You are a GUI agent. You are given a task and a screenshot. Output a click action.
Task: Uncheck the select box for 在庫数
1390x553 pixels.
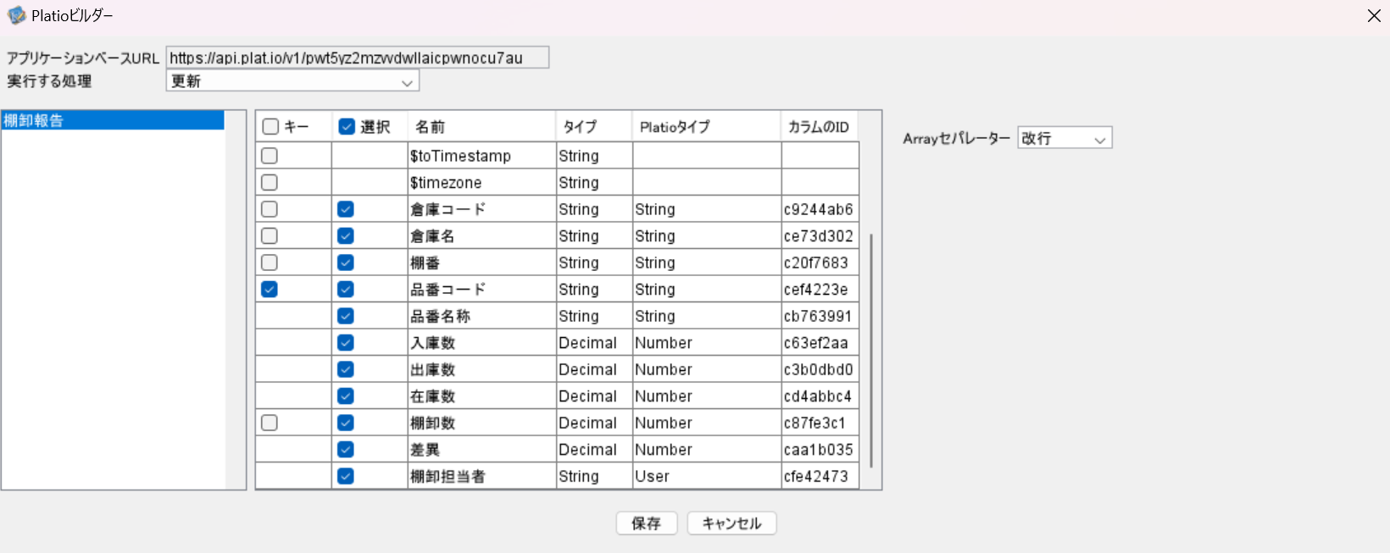coord(345,396)
